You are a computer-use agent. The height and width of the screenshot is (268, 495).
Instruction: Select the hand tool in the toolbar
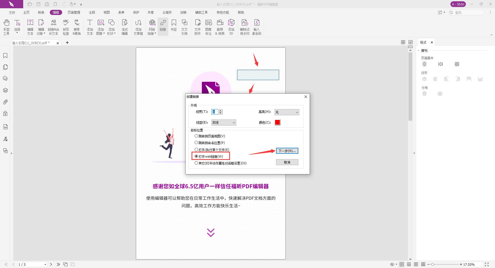click(x=6, y=27)
